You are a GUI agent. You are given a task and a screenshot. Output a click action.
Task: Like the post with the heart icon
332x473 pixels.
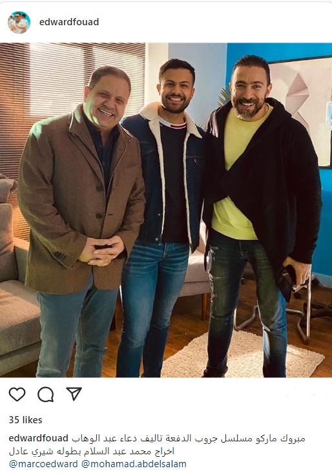point(17,394)
